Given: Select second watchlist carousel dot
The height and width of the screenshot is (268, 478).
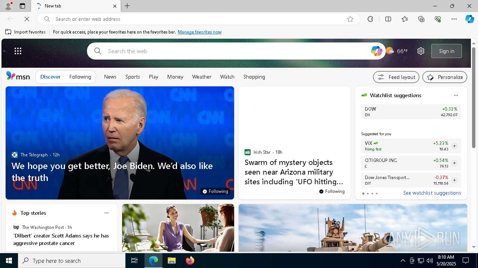Looking at the screenshot, I should click(368, 194).
